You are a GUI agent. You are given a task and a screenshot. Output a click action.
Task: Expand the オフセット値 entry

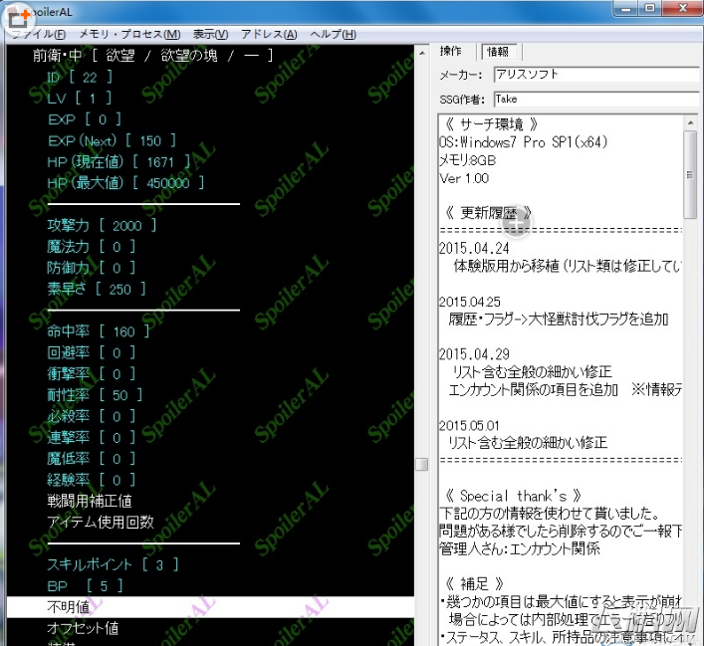click(x=83, y=628)
